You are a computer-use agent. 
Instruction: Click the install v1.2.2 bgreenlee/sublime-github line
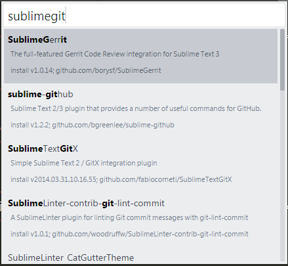coord(93,125)
